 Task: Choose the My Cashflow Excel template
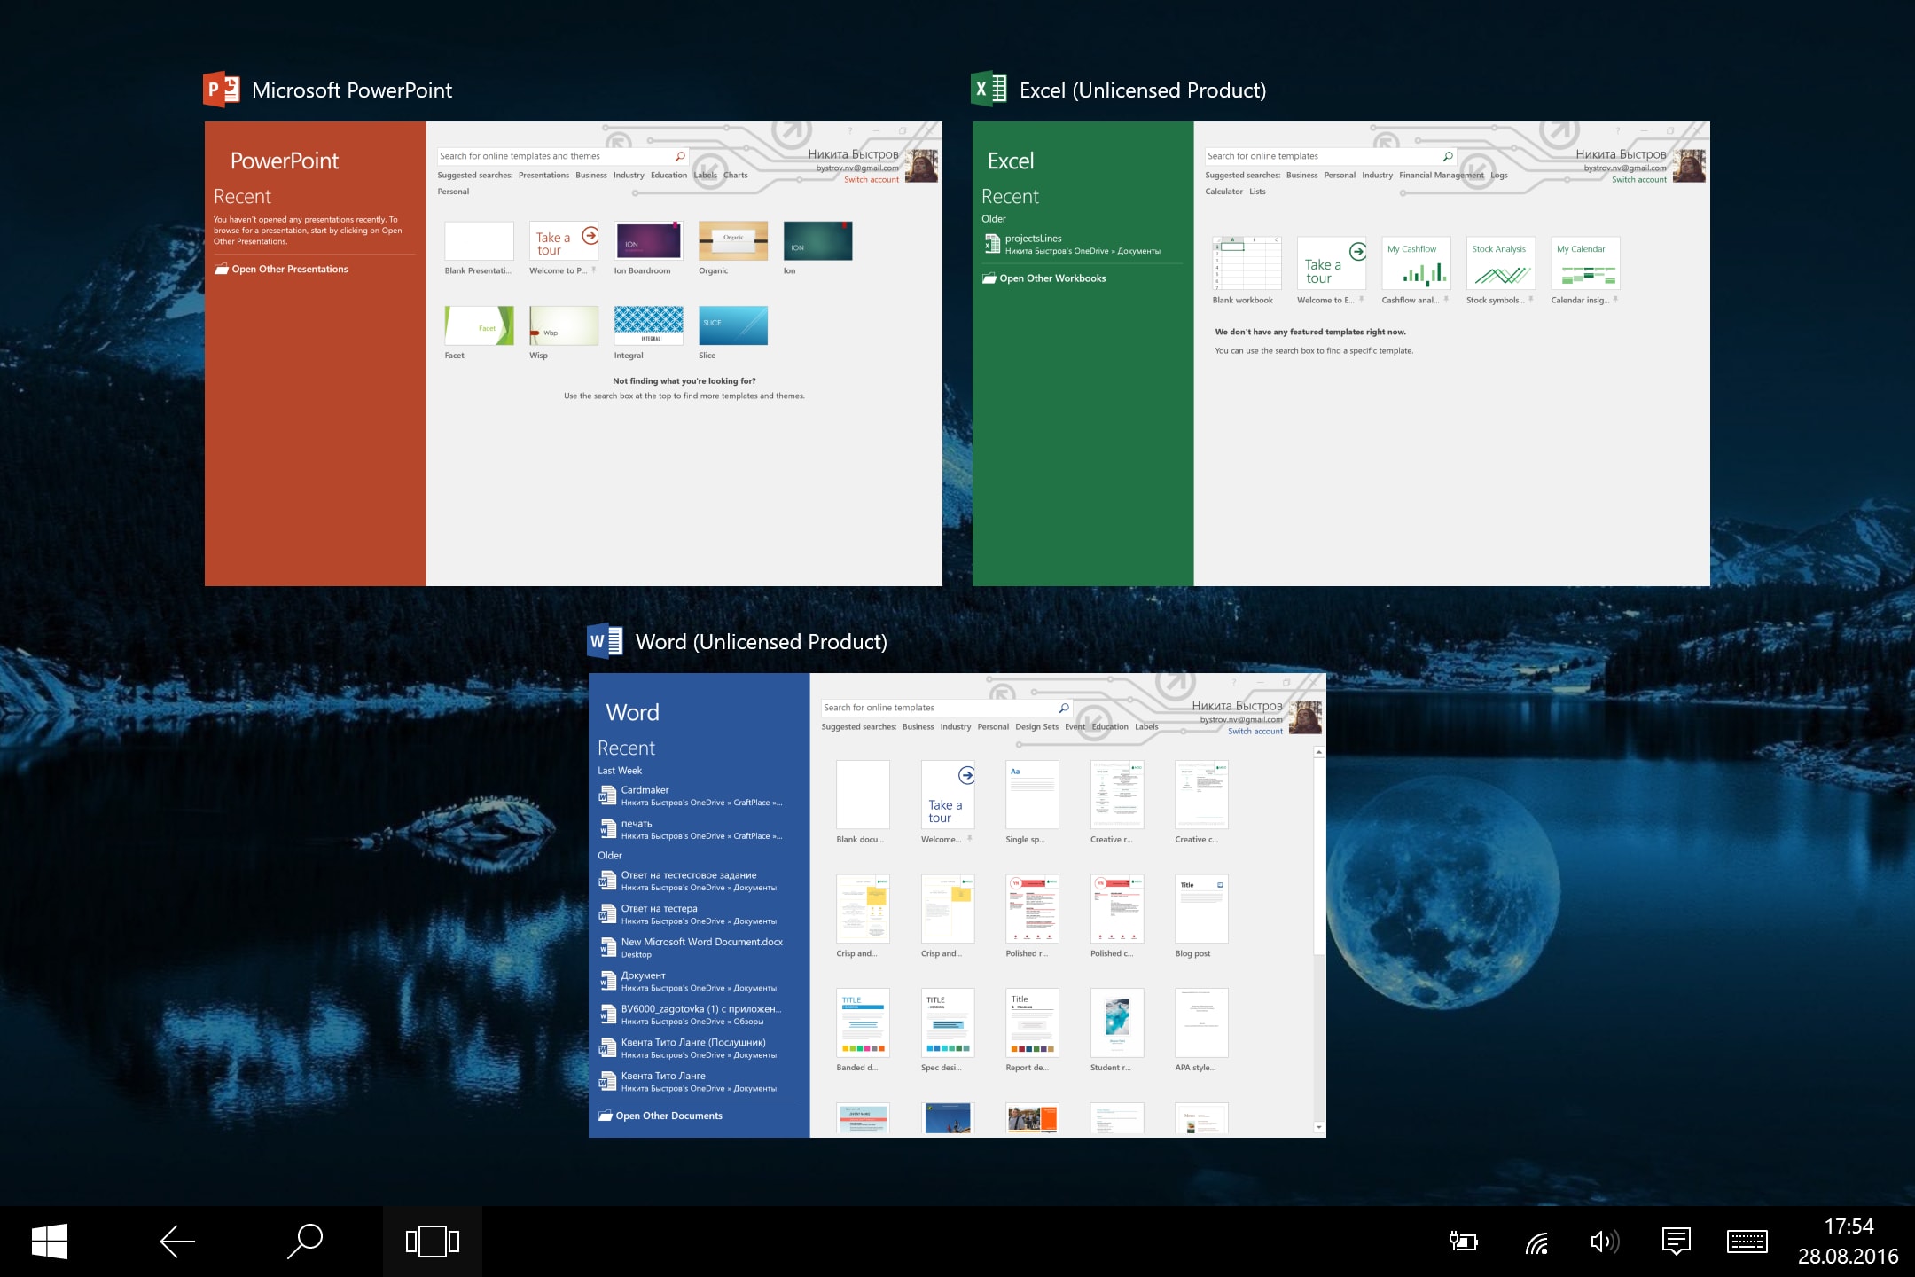click(x=1416, y=263)
